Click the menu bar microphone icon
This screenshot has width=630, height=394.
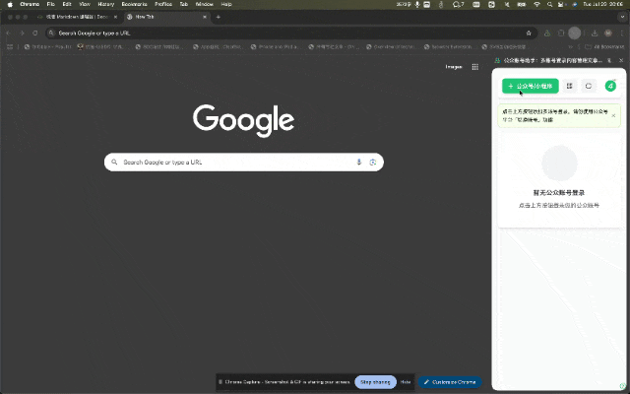pos(417,4)
